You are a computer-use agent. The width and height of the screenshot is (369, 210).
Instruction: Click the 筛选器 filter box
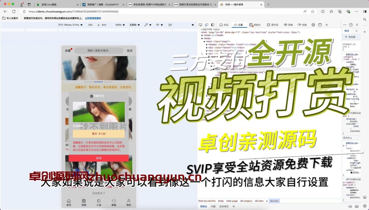tap(352, 37)
